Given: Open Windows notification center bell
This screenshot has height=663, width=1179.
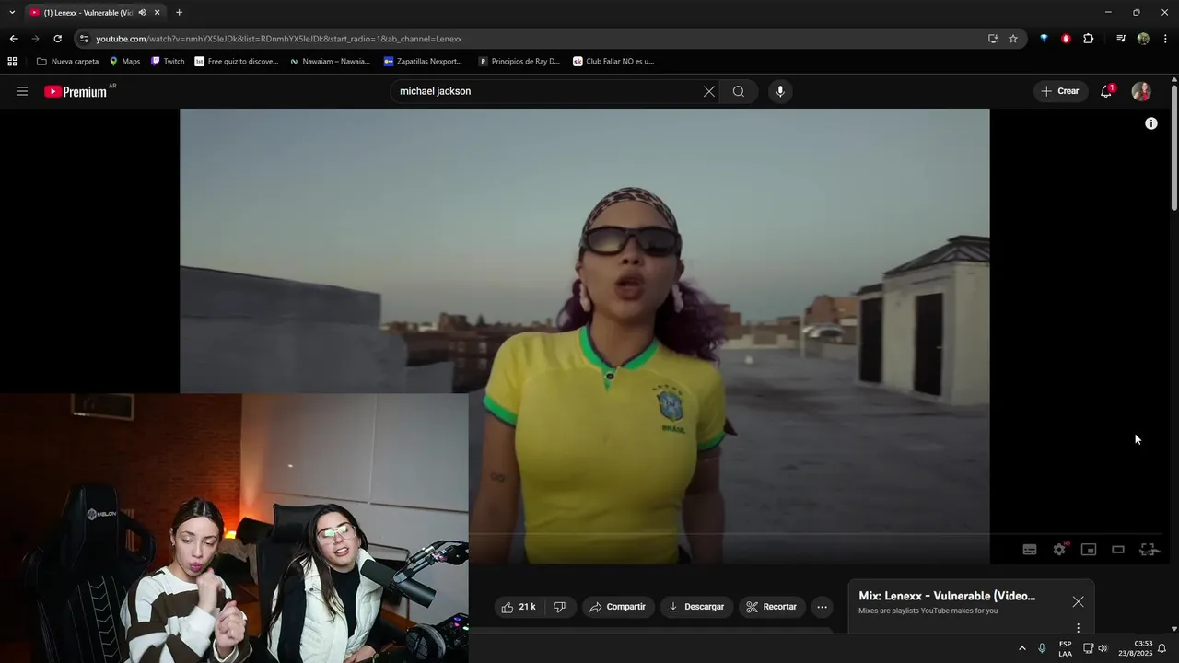Looking at the screenshot, I should [1161, 648].
